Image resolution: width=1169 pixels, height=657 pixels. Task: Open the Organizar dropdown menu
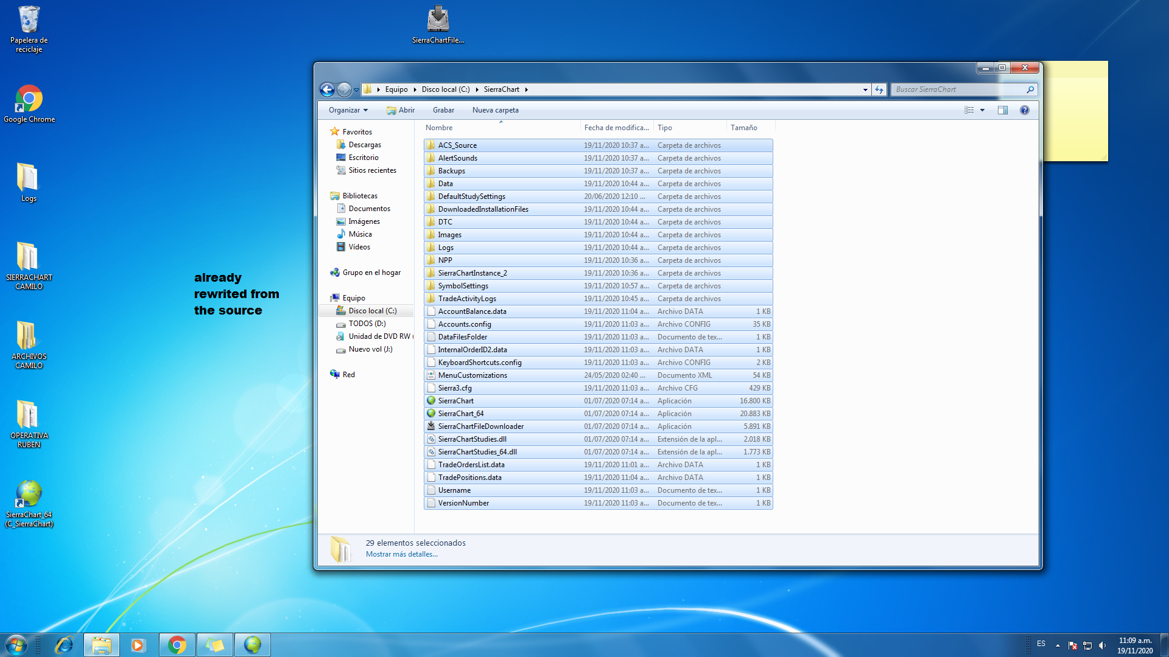348,110
